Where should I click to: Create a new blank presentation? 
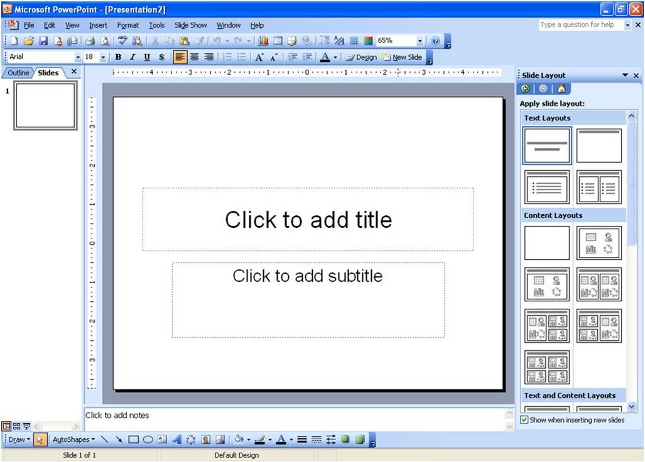tap(14, 41)
